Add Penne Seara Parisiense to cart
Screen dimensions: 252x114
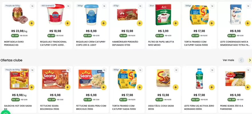click(x=248, y=87)
